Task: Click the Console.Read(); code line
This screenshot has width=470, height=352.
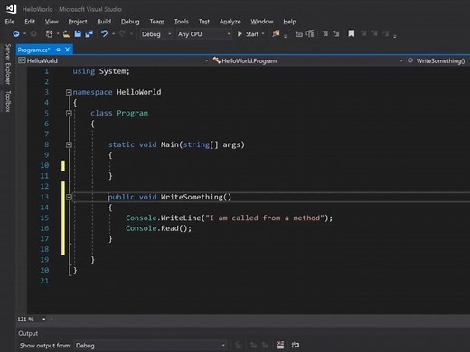Action: [158, 228]
